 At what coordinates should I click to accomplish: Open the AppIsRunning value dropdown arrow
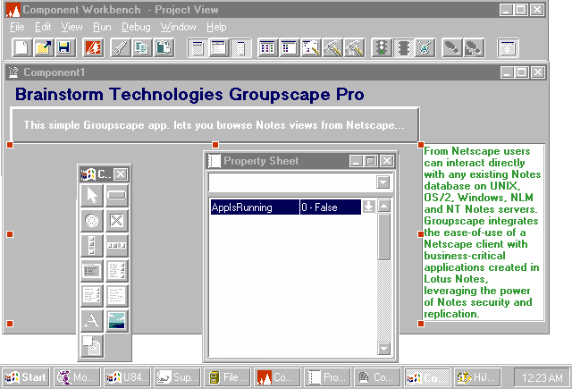tap(368, 207)
